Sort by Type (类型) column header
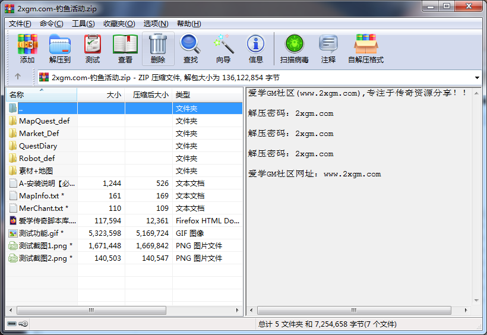The image size is (487, 335). [x=207, y=95]
